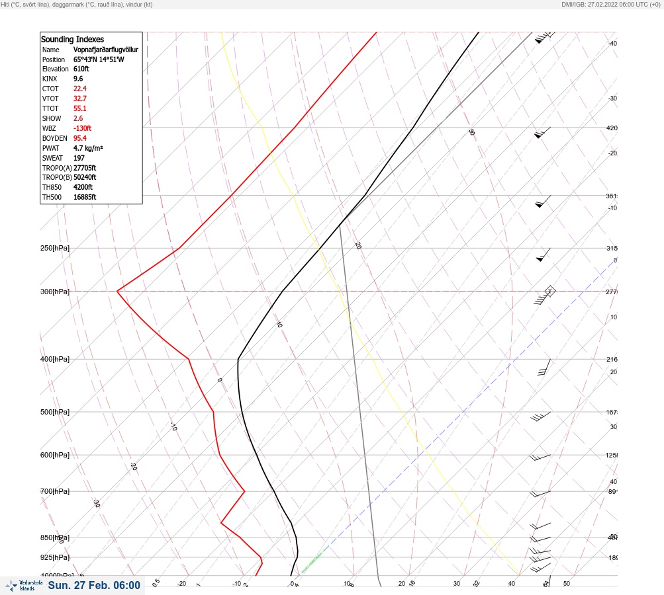Click the topmost wind barb on the chart
The height and width of the screenshot is (595, 664).
point(545,37)
